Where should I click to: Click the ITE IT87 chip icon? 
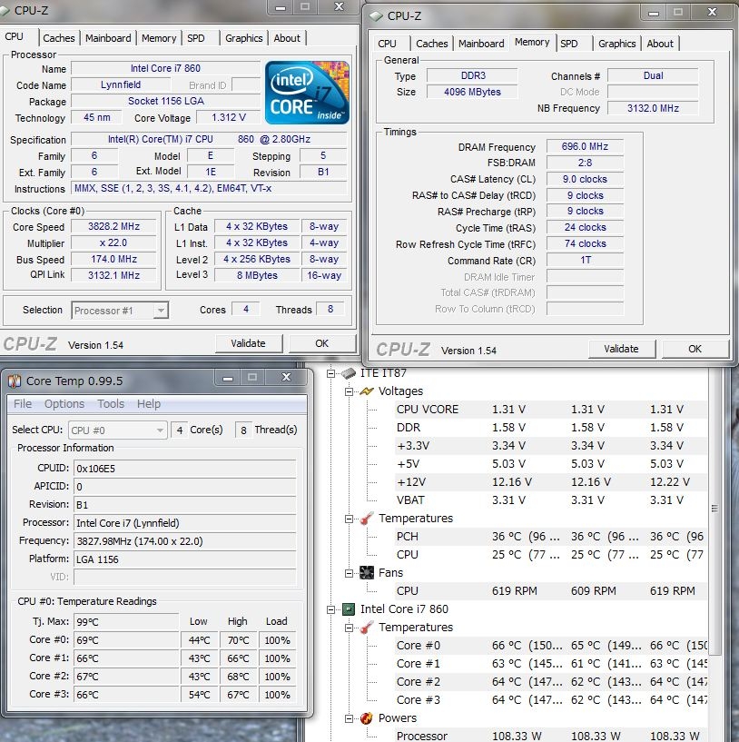pos(349,373)
